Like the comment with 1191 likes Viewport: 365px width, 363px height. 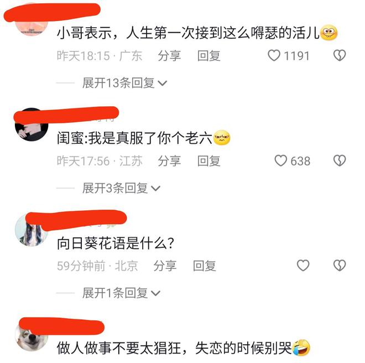click(x=274, y=56)
